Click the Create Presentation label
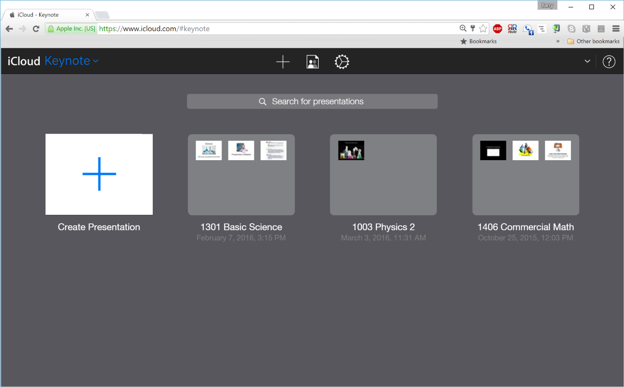Screen dimensions: 624x387 pos(99,227)
